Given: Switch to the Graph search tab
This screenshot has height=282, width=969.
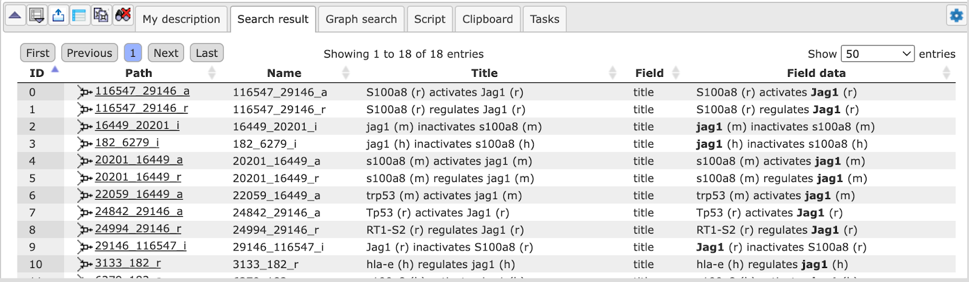Looking at the screenshot, I should [361, 19].
